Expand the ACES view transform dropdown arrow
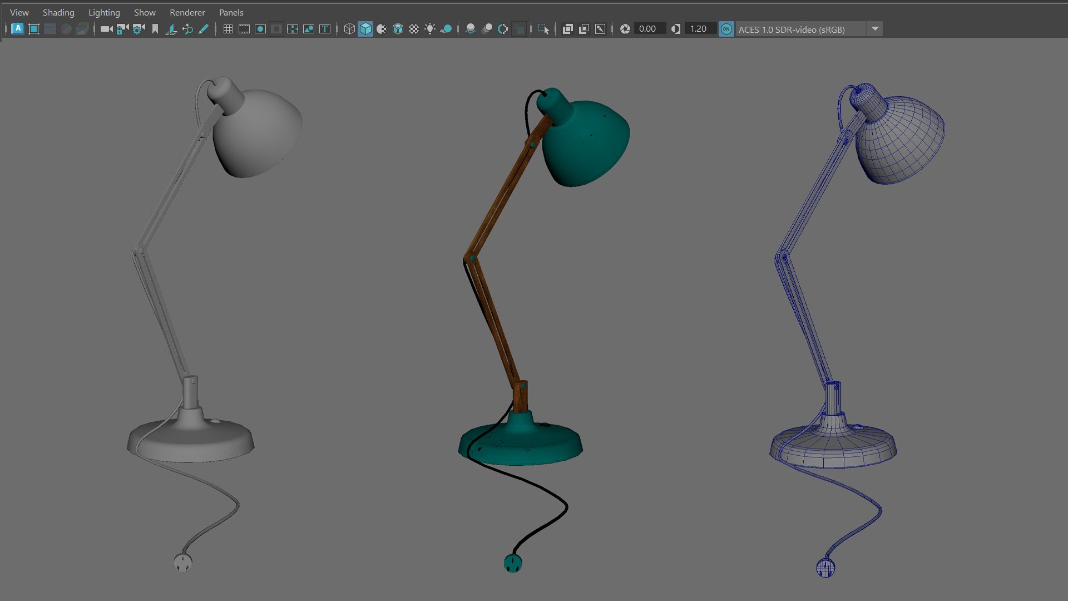1068x601 pixels. [875, 29]
